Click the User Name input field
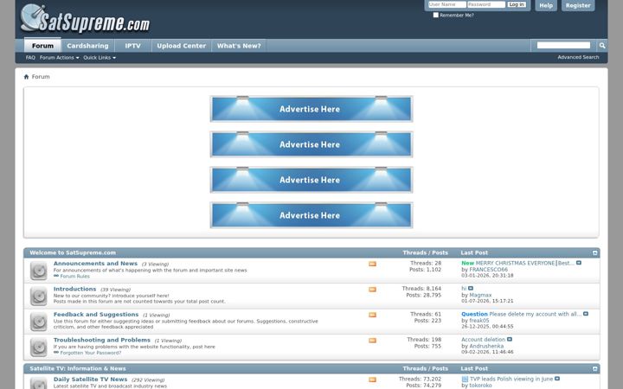Viewport: 623px width, 389px height. 447,4
